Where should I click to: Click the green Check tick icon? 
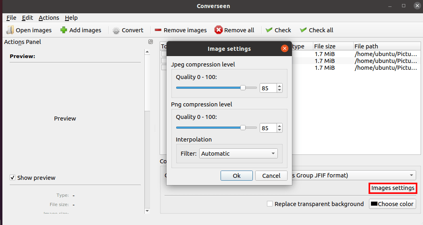pyautogui.click(x=269, y=30)
